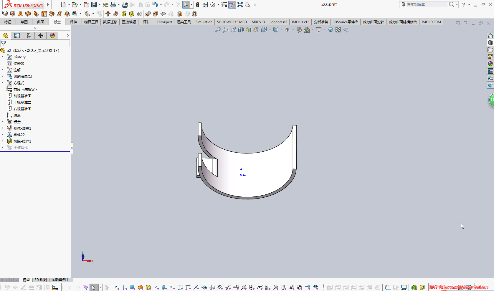
Task: Click the Edit Appearance color ball icon
Action: pyautogui.click(x=299, y=30)
